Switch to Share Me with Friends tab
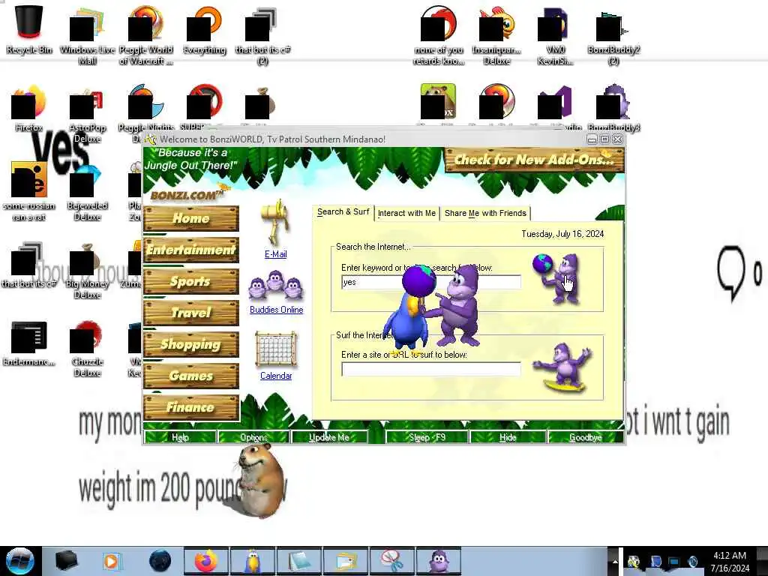This screenshot has height=576, width=768. point(485,213)
